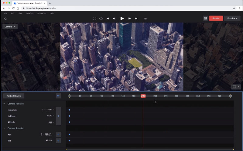
Task: Toggle the Pan keyframe button
Action: coord(58,134)
